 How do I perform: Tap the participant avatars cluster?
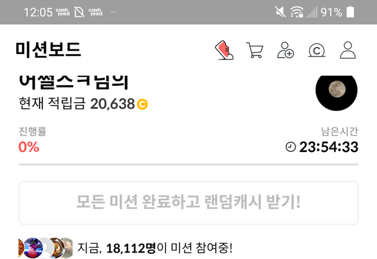click(x=45, y=248)
